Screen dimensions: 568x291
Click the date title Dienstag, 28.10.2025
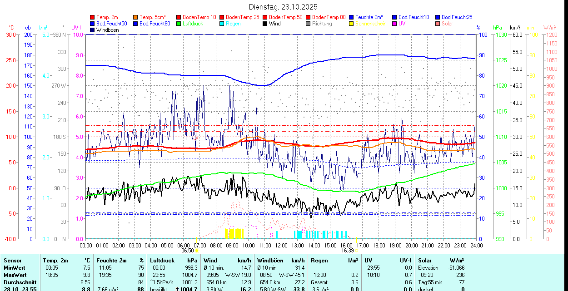coord(284,7)
